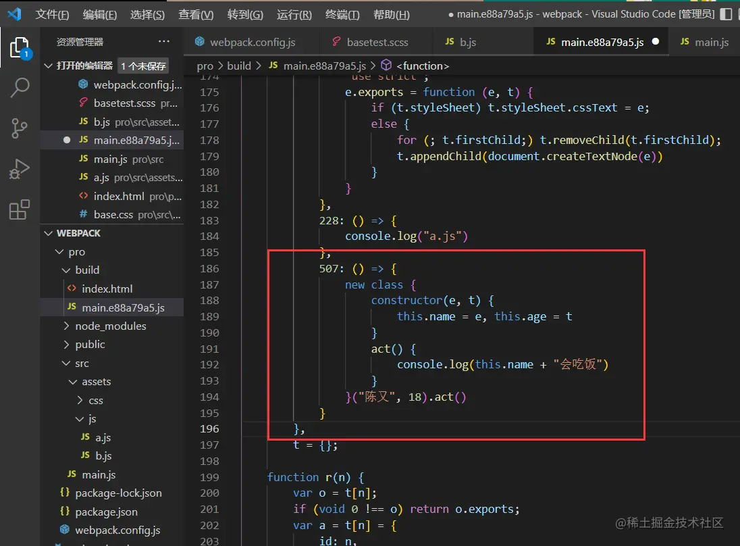Open main.js pro\src in open editors
740x546 pixels.
pyautogui.click(x=112, y=159)
